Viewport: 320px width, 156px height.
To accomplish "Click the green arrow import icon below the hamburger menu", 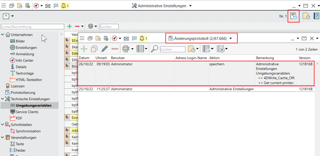I will coord(6,16).
